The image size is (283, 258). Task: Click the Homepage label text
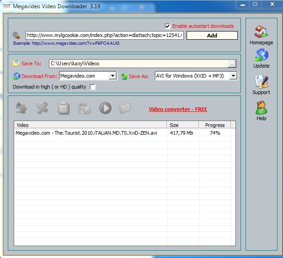coord(261,42)
